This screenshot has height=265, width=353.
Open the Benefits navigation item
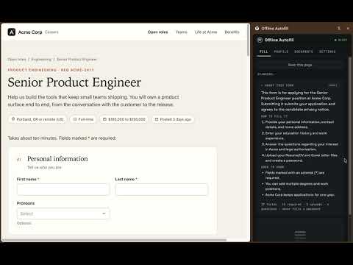(232, 32)
